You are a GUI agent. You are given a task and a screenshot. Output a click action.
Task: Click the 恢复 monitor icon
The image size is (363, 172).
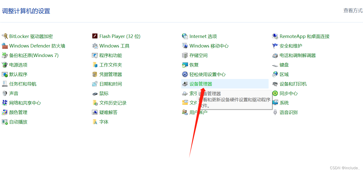[185, 65]
